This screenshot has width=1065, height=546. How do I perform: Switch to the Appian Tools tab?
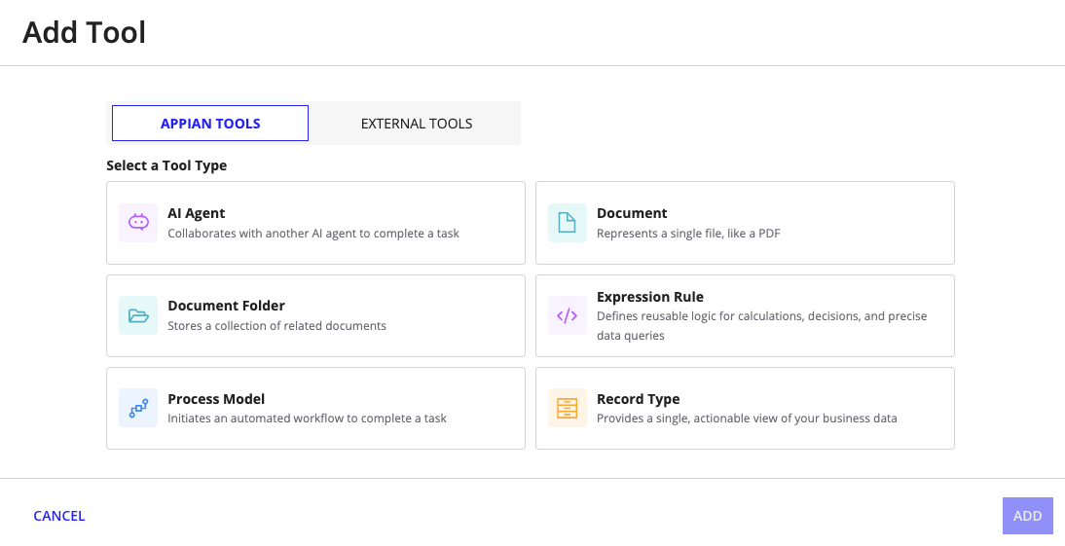210,123
